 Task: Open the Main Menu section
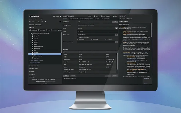click(32, 77)
